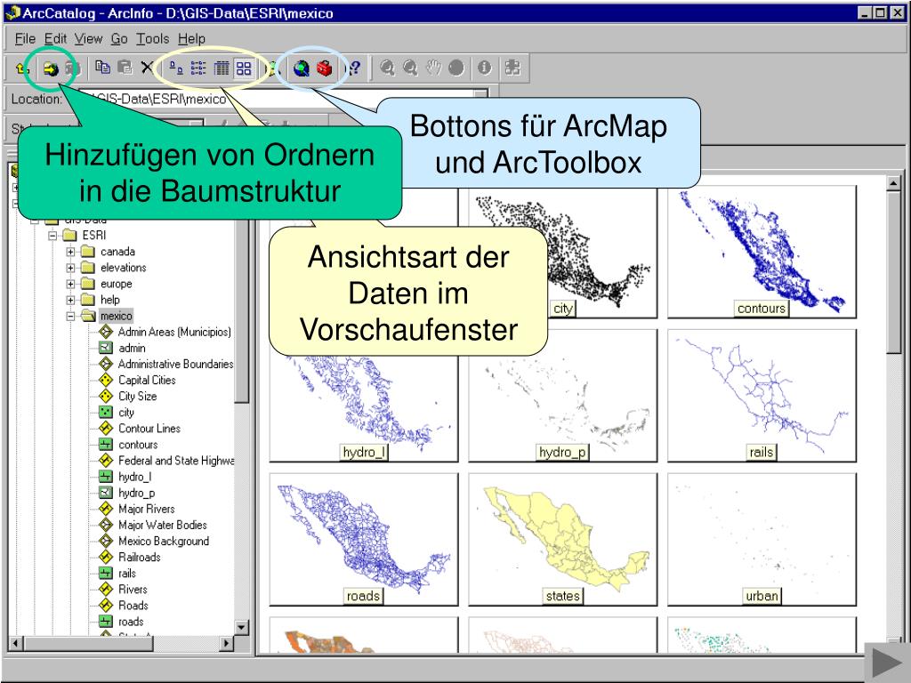Select the Pan hand tool
This screenshot has height=683, width=911.
[433, 68]
